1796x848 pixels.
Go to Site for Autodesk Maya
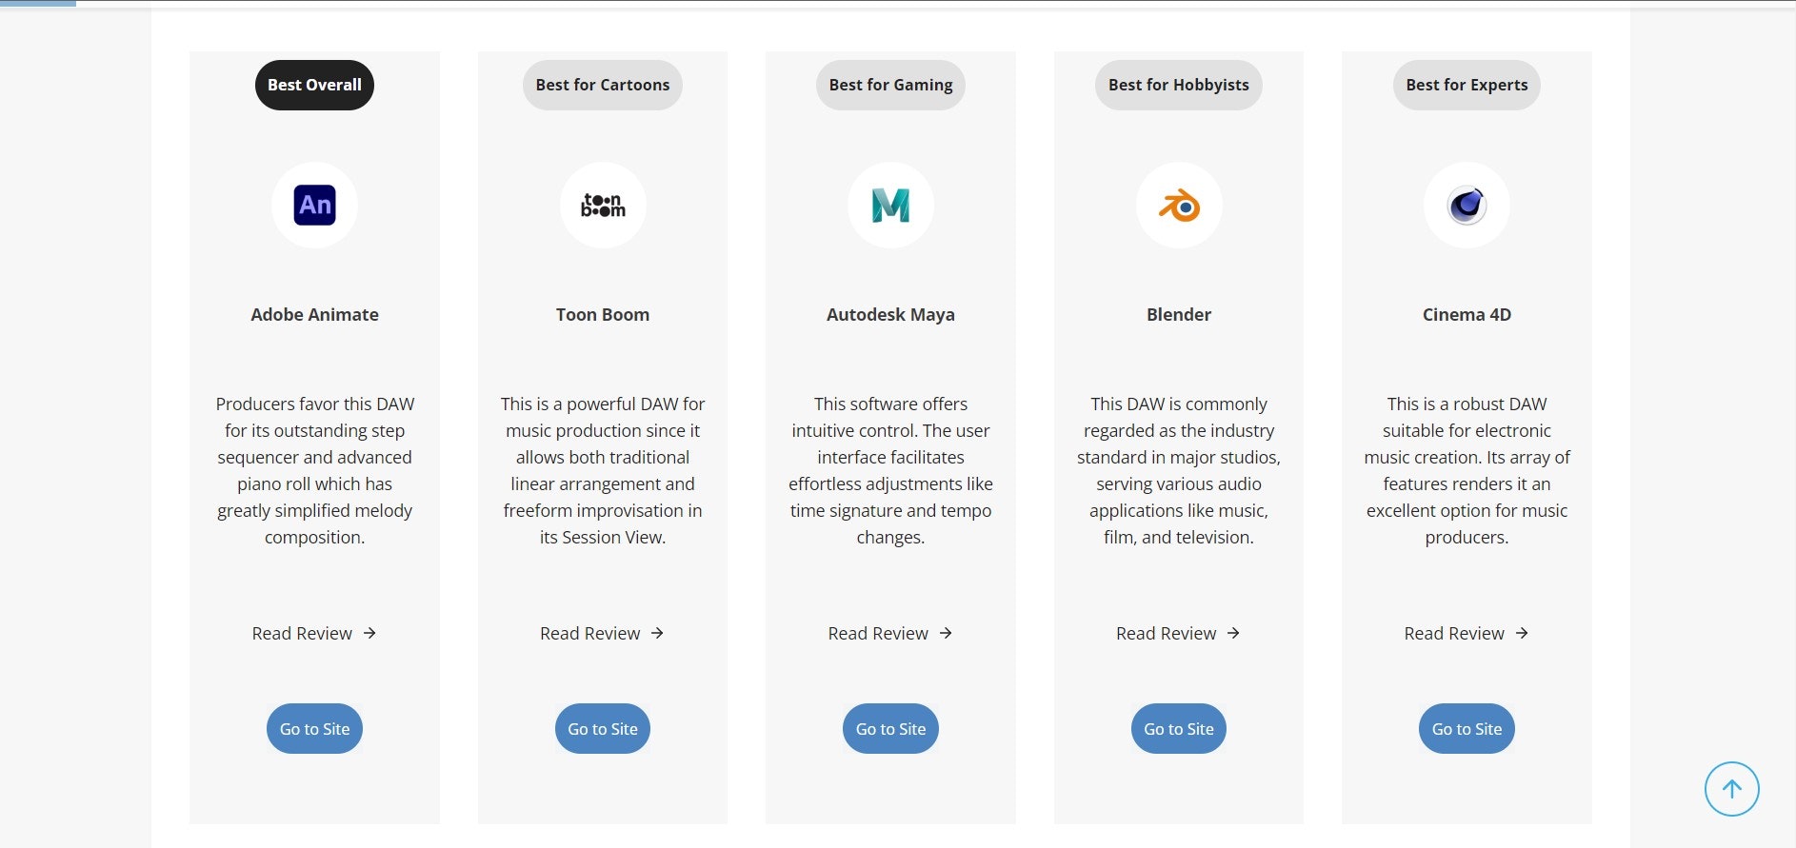point(890,728)
